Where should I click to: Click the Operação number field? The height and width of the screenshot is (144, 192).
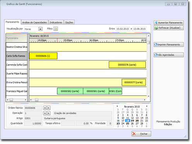click(x=33, y=113)
